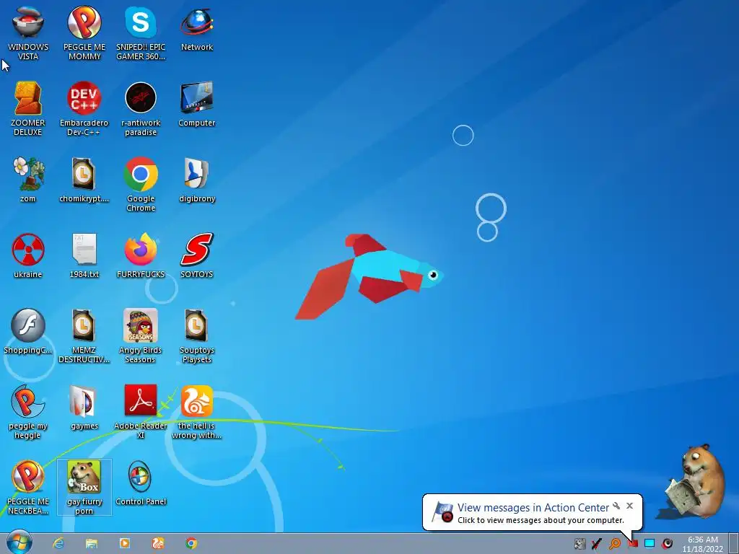Select the UC Browser 'the hell is wrong with' icon
The height and width of the screenshot is (554, 739).
(196, 412)
